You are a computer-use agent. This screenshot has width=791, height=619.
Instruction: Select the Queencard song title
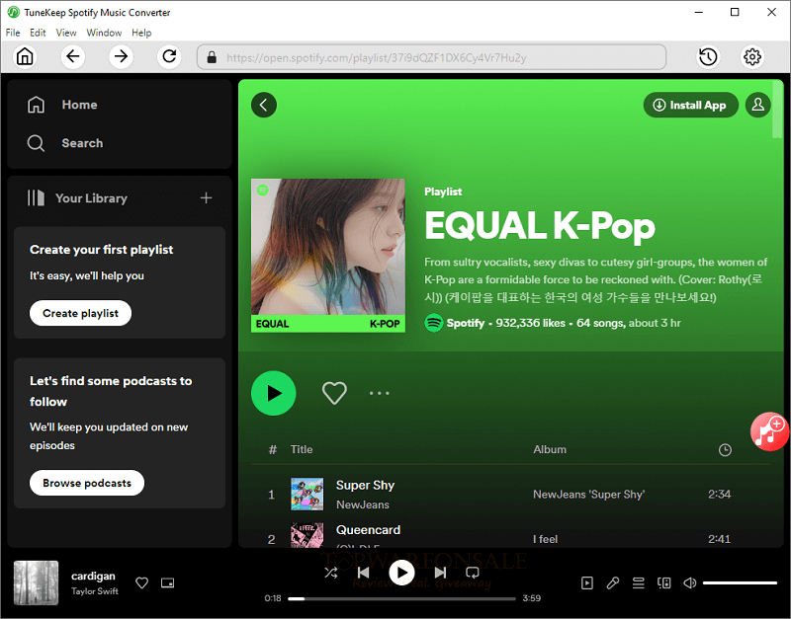tap(368, 530)
